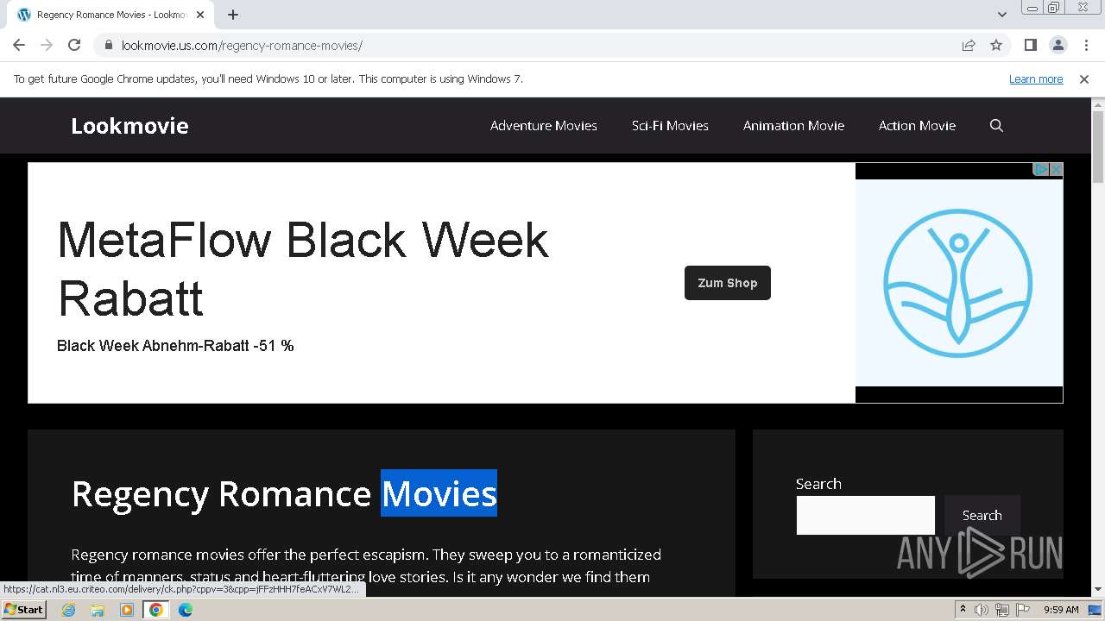Click the sidebar search input field

coord(866,515)
